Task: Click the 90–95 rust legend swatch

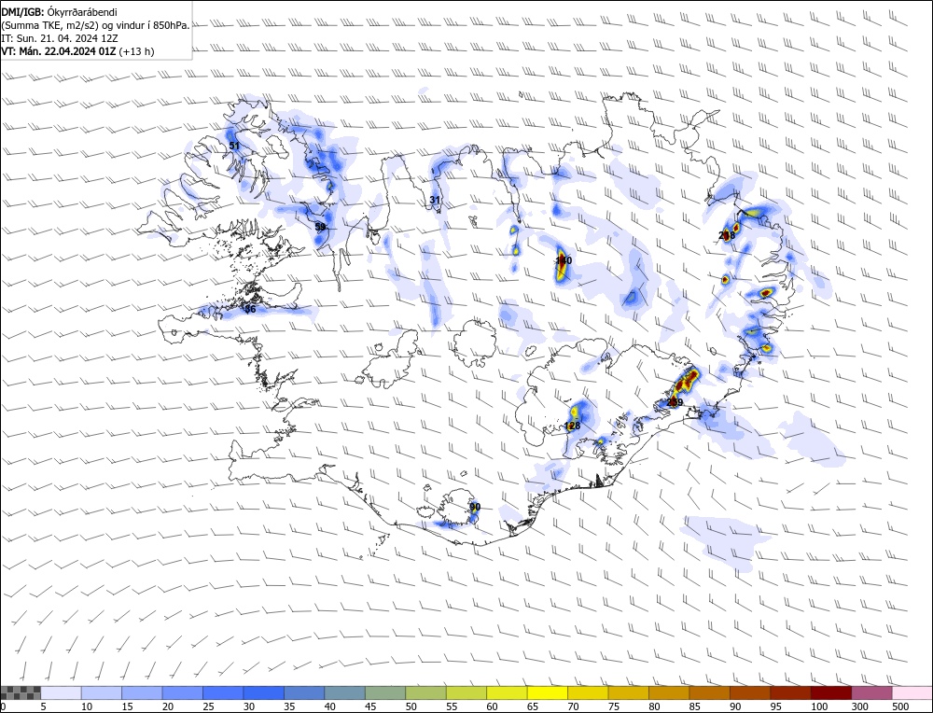Action: click(750, 692)
